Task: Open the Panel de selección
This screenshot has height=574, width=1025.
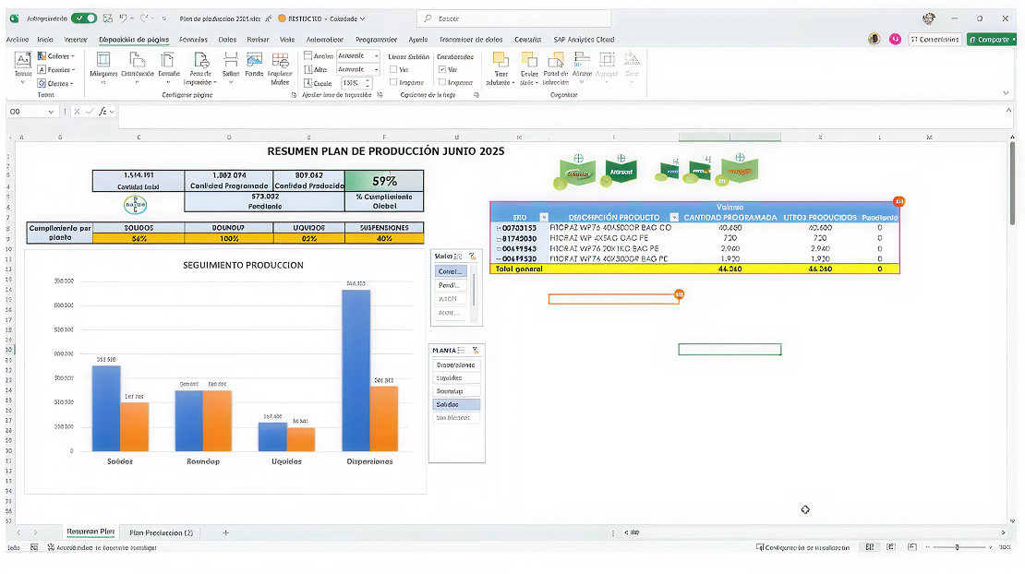Action: pyautogui.click(x=556, y=68)
